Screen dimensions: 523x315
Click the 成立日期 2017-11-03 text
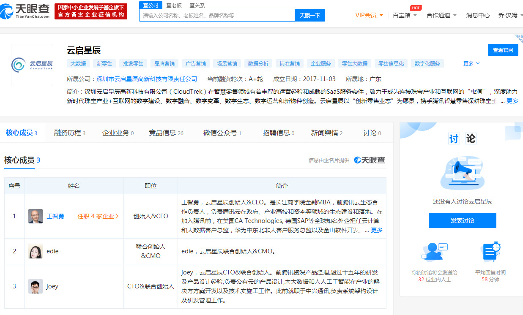click(304, 79)
